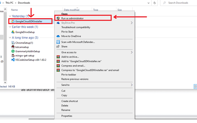197x123 pixels.
Task: Select Scan with Microsoft Defender option
Action: (x=78, y=42)
